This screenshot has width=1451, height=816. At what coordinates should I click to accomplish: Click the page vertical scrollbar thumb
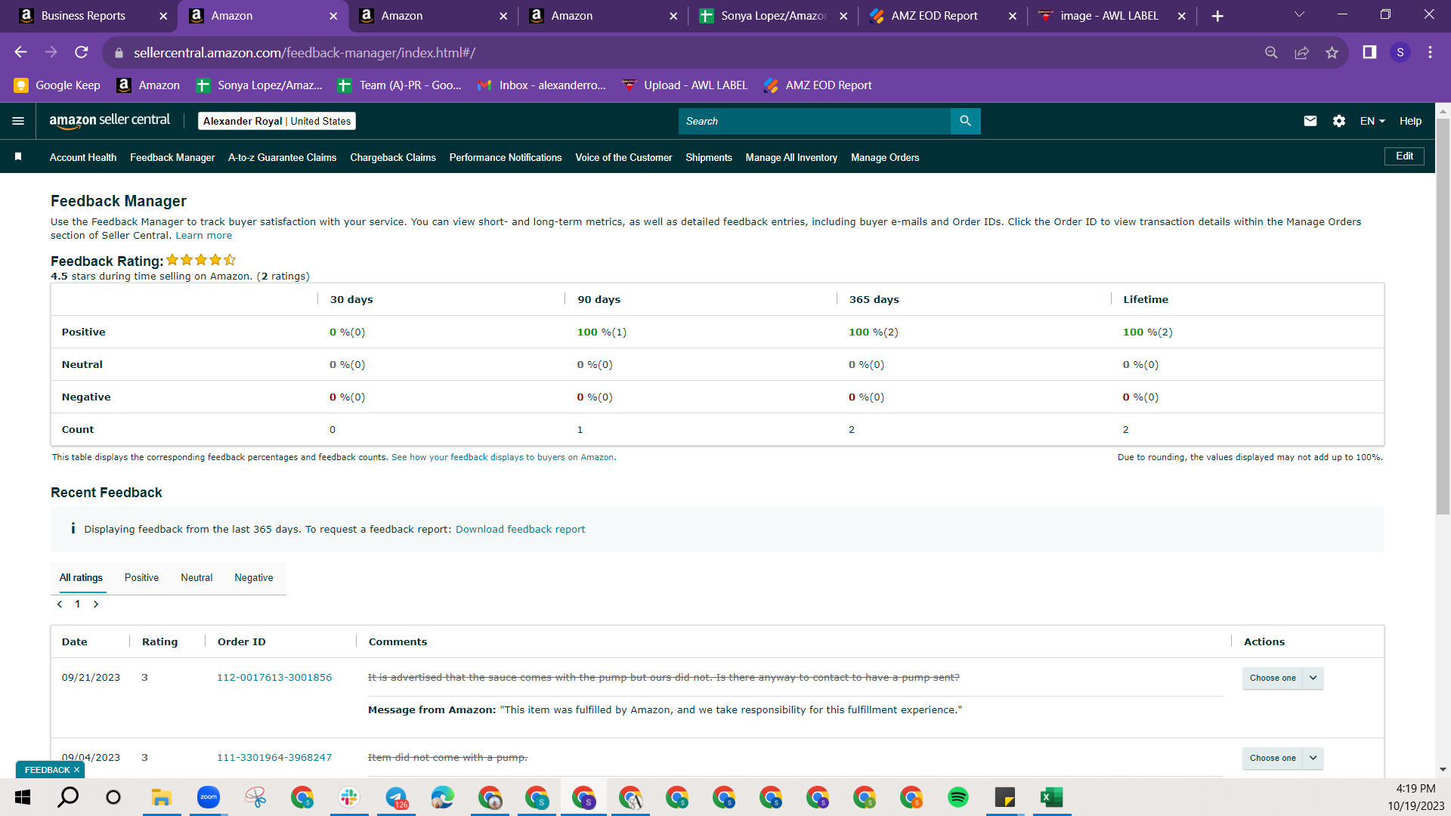(x=1443, y=316)
